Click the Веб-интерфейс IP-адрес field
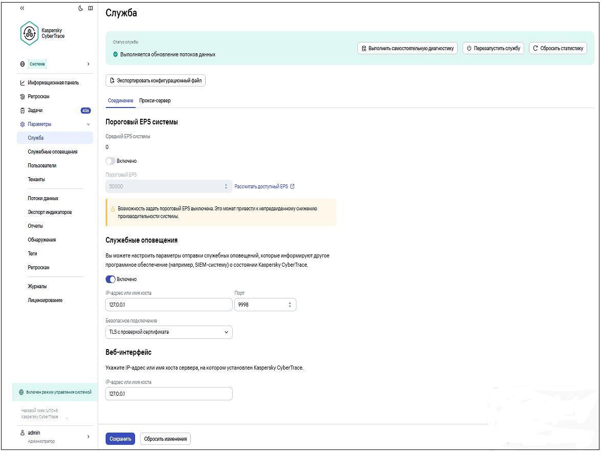 coord(169,394)
